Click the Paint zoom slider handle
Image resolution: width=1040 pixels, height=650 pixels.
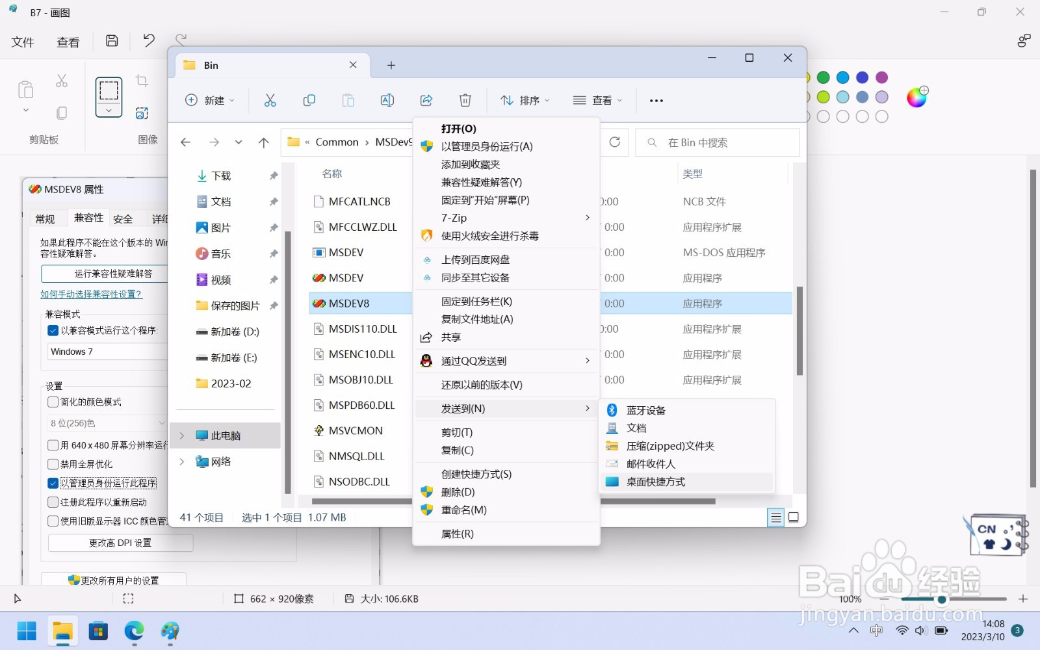point(941,599)
